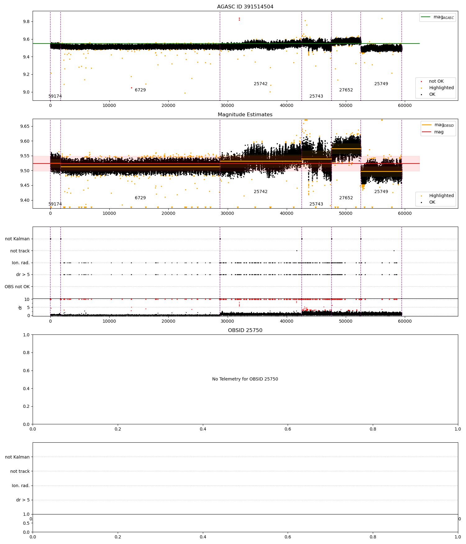The height and width of the screenshot is (544, 466).
Task: Click the '25749' label in the Magnitude Estimates plot
Action: [x=381, y=192]
